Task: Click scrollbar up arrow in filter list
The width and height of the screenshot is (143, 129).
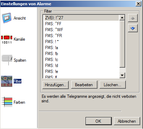Action: (122, 18)
